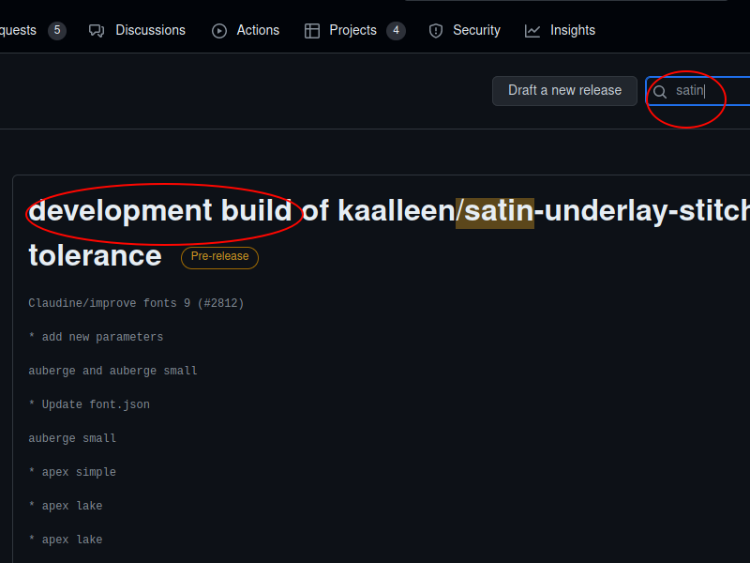The image size is (750, 563).
Task: Click the line auberge and auberge small
Action: pyautogui.click(x=112, y=371)
